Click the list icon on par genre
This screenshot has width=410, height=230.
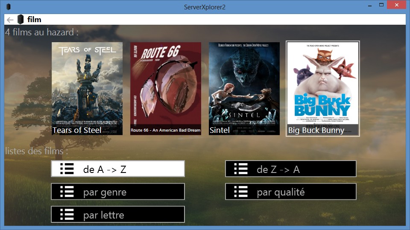pos(67,192)
